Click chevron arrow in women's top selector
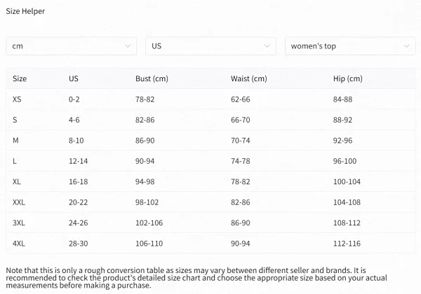The image size is (421, 294). (x=406, y=46)
